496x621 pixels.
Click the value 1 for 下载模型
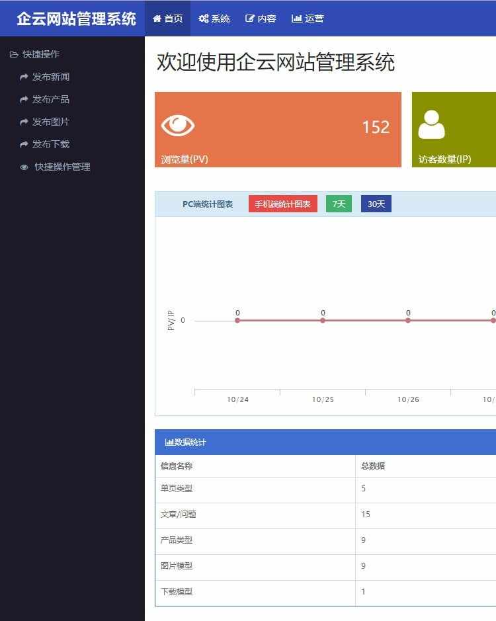[363, 592]
